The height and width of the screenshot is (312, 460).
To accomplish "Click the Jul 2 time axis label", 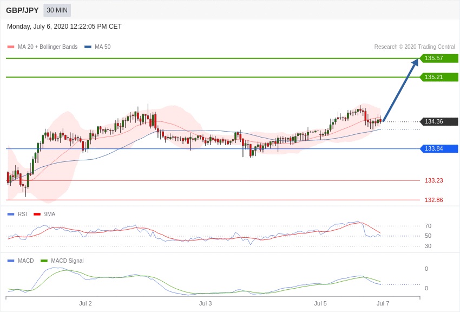I will click(86, 303).
